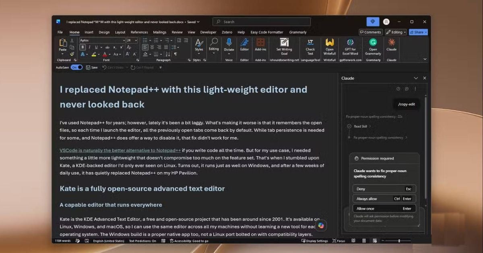Click the Shading paint bucket icon
This screenshot has height=253, width=483.
[146, 54]
